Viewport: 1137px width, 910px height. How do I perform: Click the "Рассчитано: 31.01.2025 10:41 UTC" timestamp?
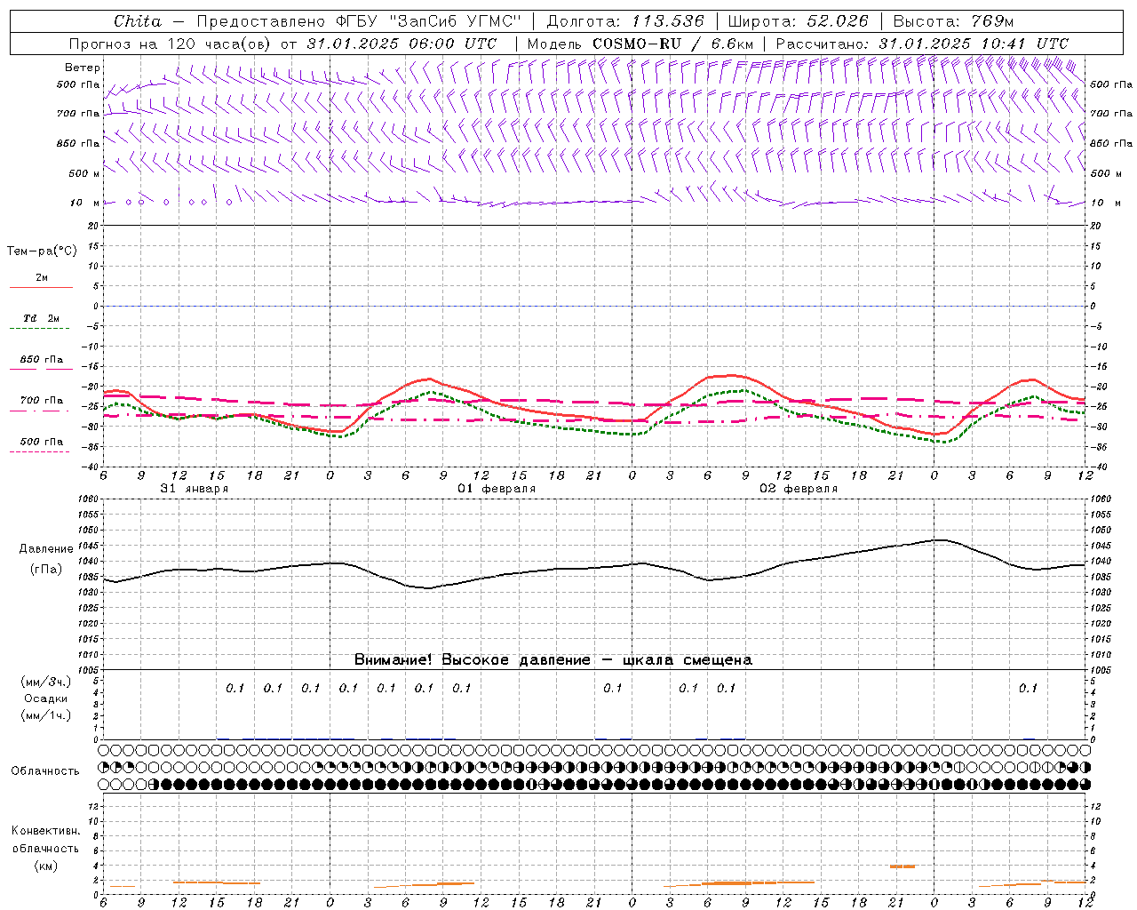point(922,44)
